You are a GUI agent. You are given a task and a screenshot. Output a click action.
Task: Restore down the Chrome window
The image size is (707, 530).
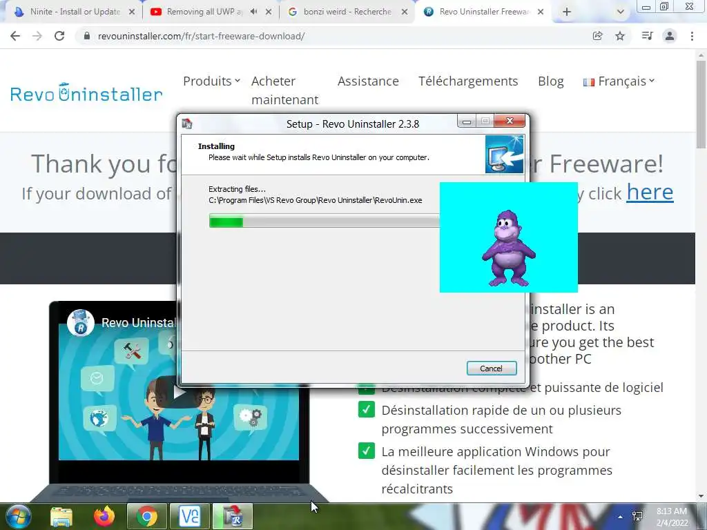point(664,7)
